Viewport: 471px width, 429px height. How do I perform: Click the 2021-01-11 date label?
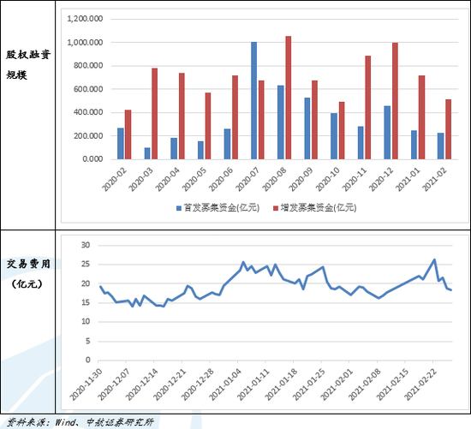click(253, 384)
